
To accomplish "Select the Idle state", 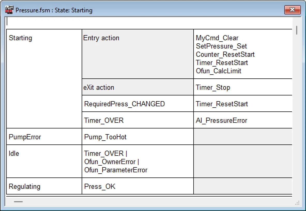I will (x=14, y=153).
